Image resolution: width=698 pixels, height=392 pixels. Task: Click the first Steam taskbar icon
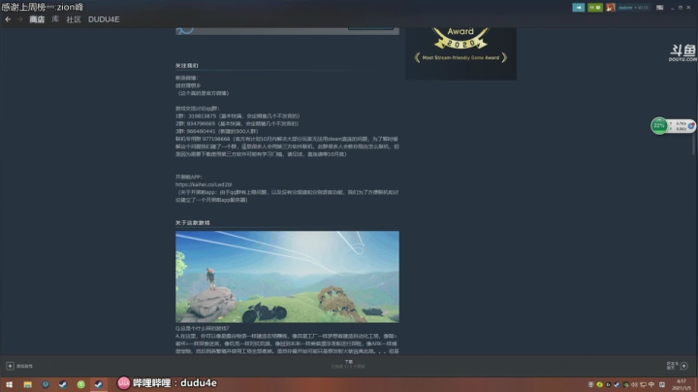pos(63,384)
